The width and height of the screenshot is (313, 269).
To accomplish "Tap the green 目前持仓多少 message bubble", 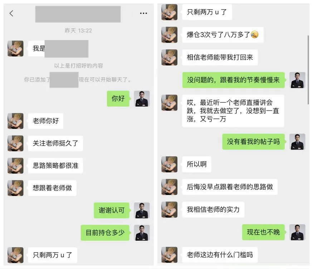I will [105, 233].
